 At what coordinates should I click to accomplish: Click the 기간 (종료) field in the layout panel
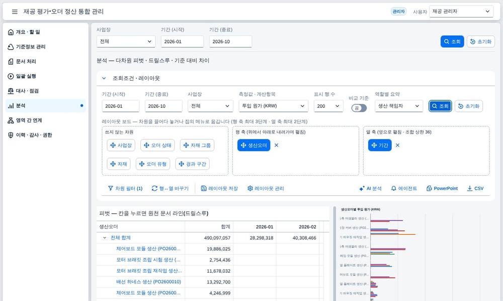[163, 106]
